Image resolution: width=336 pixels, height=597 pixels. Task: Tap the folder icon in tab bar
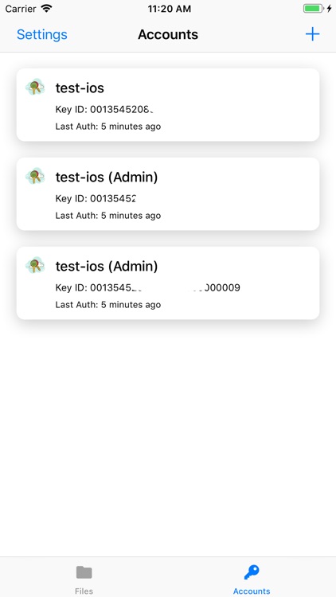(84, 572)
